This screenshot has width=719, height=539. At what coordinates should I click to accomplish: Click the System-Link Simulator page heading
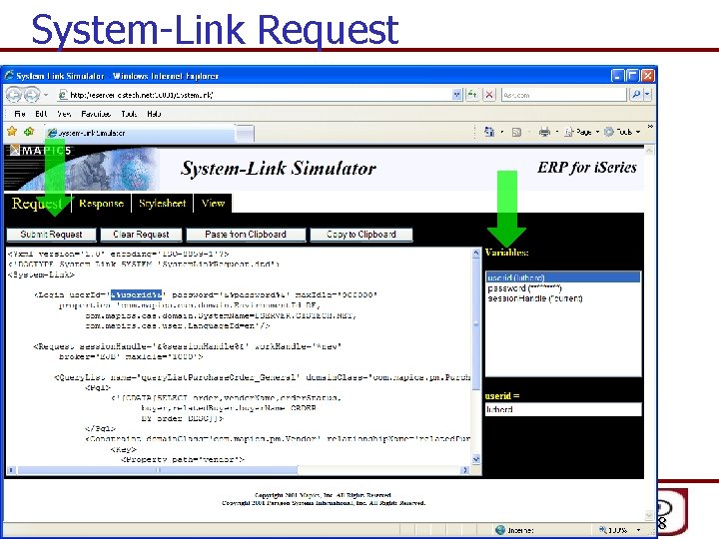(x=279, y=169)
